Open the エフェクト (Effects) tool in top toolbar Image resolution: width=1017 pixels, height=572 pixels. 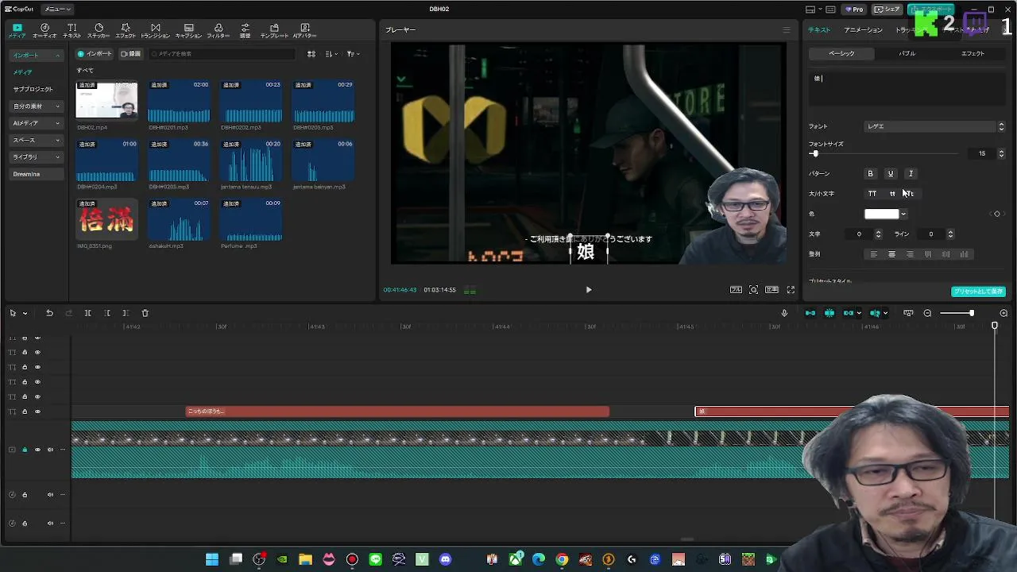click(x=126, y=31)
